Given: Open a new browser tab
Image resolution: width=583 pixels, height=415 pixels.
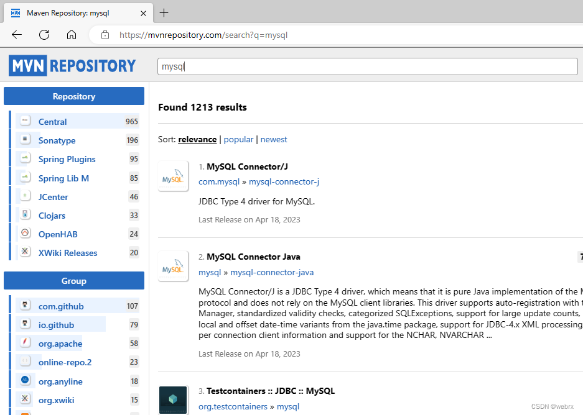Looking at the screenshot, I should coord(164,13).
